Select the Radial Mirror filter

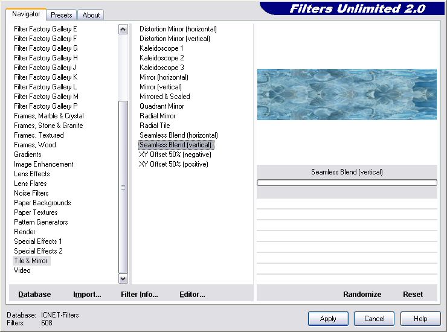tap(158, 116)
